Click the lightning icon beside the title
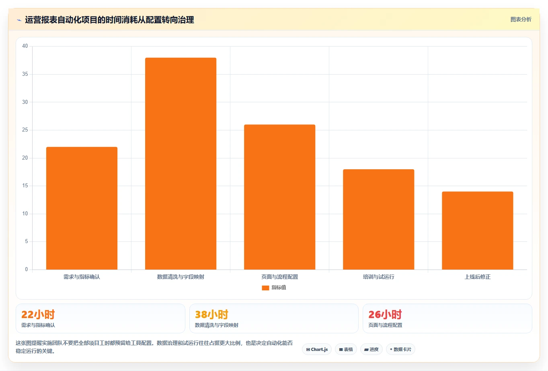Viewport: 548px width, 371px height. point(19,20)
